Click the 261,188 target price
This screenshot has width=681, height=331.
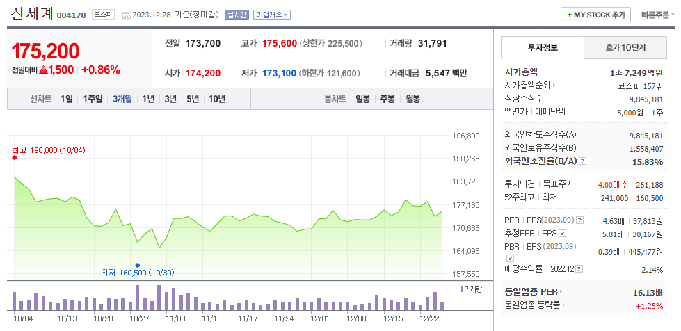pos(650,184)
